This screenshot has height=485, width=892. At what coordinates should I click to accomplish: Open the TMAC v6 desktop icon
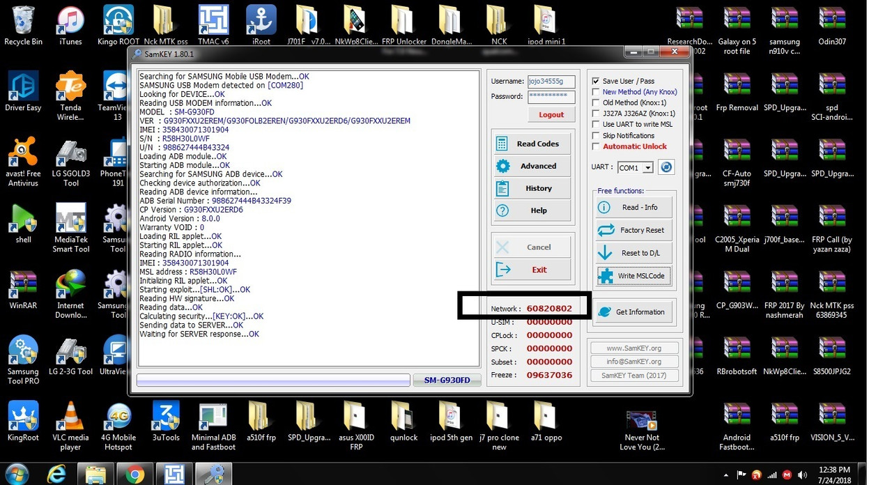pyautogui.click(x=213, y=26)
